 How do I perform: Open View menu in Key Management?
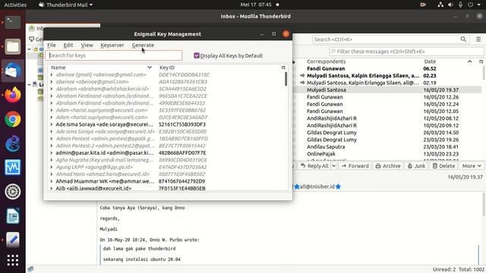point(87,45)
